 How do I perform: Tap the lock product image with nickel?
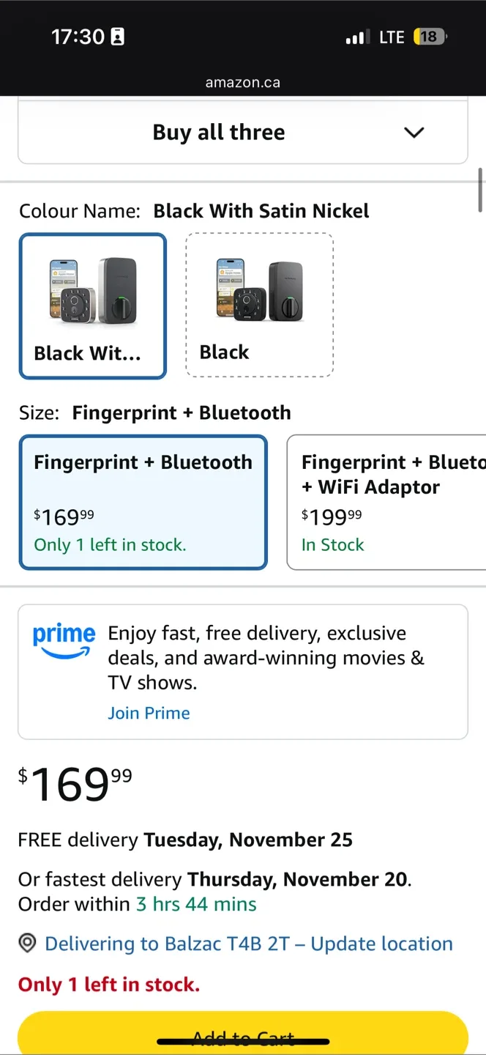tap(92, 291)
